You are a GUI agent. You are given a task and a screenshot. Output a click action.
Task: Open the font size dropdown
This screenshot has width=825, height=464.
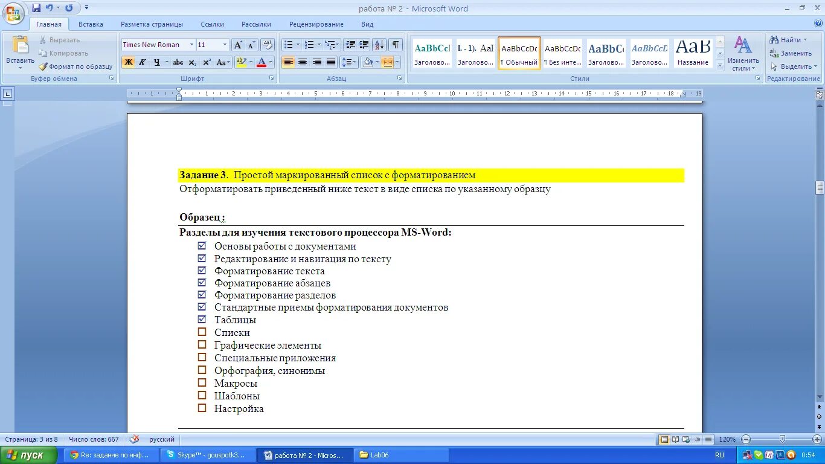pos(225,45)
